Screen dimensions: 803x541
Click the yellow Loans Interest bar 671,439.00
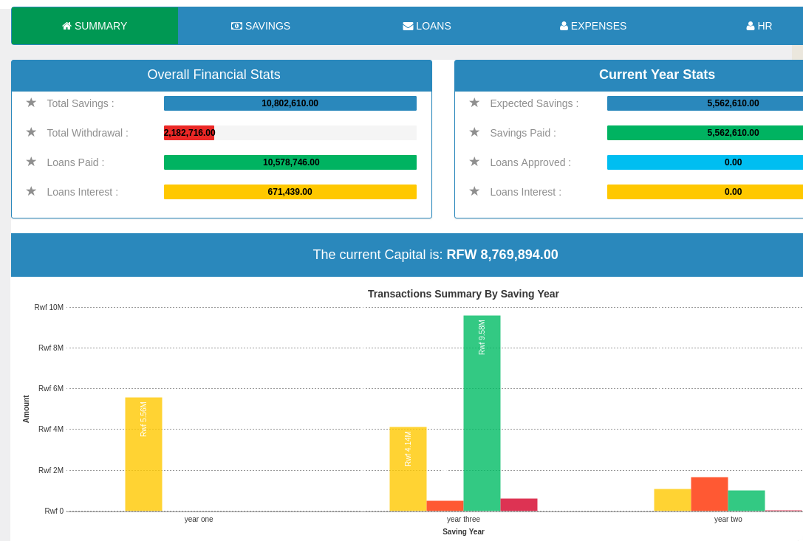point(290,192)
